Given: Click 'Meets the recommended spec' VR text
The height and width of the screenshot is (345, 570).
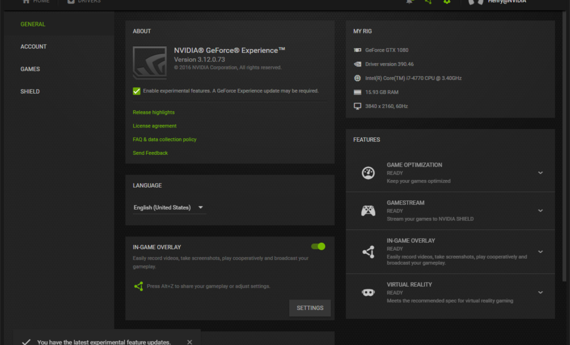Looking at the screenshot, I should click(x=450, y=301).
